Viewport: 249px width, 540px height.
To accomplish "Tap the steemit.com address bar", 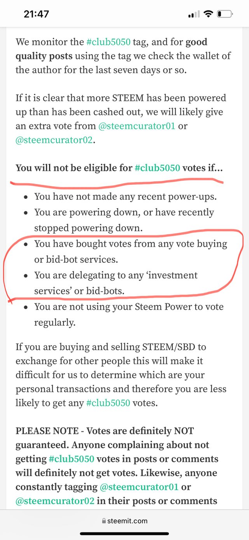I will 124,521.
